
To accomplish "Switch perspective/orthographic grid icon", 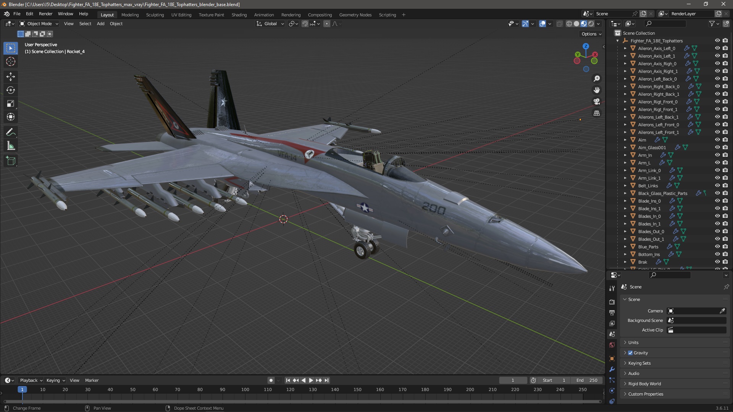I will point(597,113).
